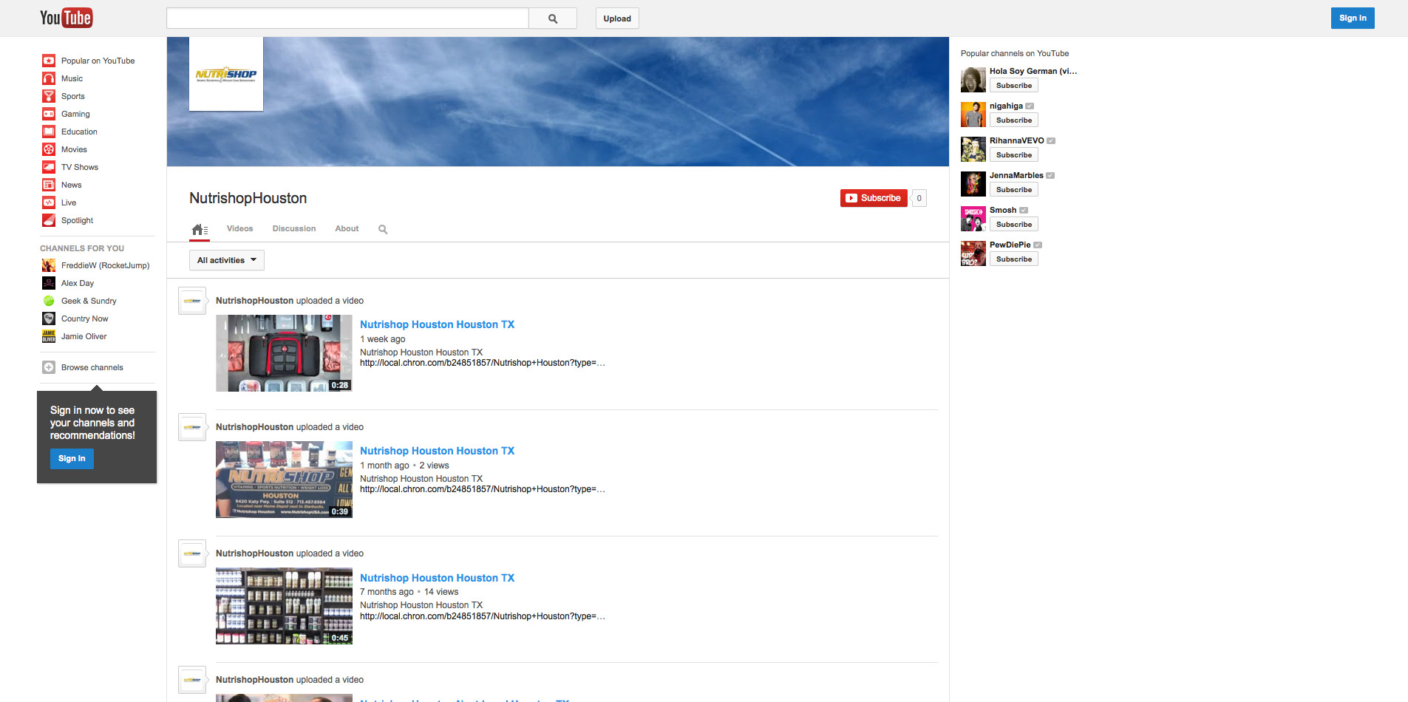Open the 0:28 video thumbnail
Viewport: 1408px width, 702px height.
[x=284, y=353]
